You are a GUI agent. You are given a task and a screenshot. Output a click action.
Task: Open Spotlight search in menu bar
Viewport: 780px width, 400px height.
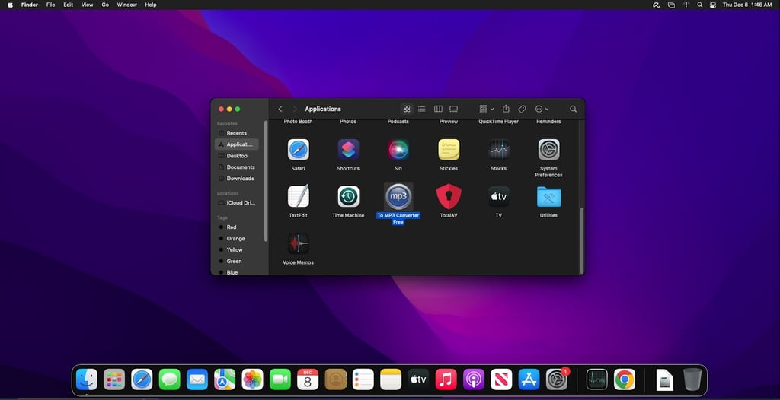(x=700, y=5)
